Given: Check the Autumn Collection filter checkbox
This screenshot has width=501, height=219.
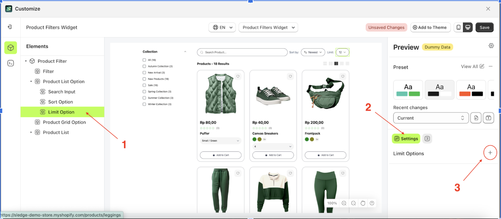Looking at the screenshot, I should coord(144,66).
